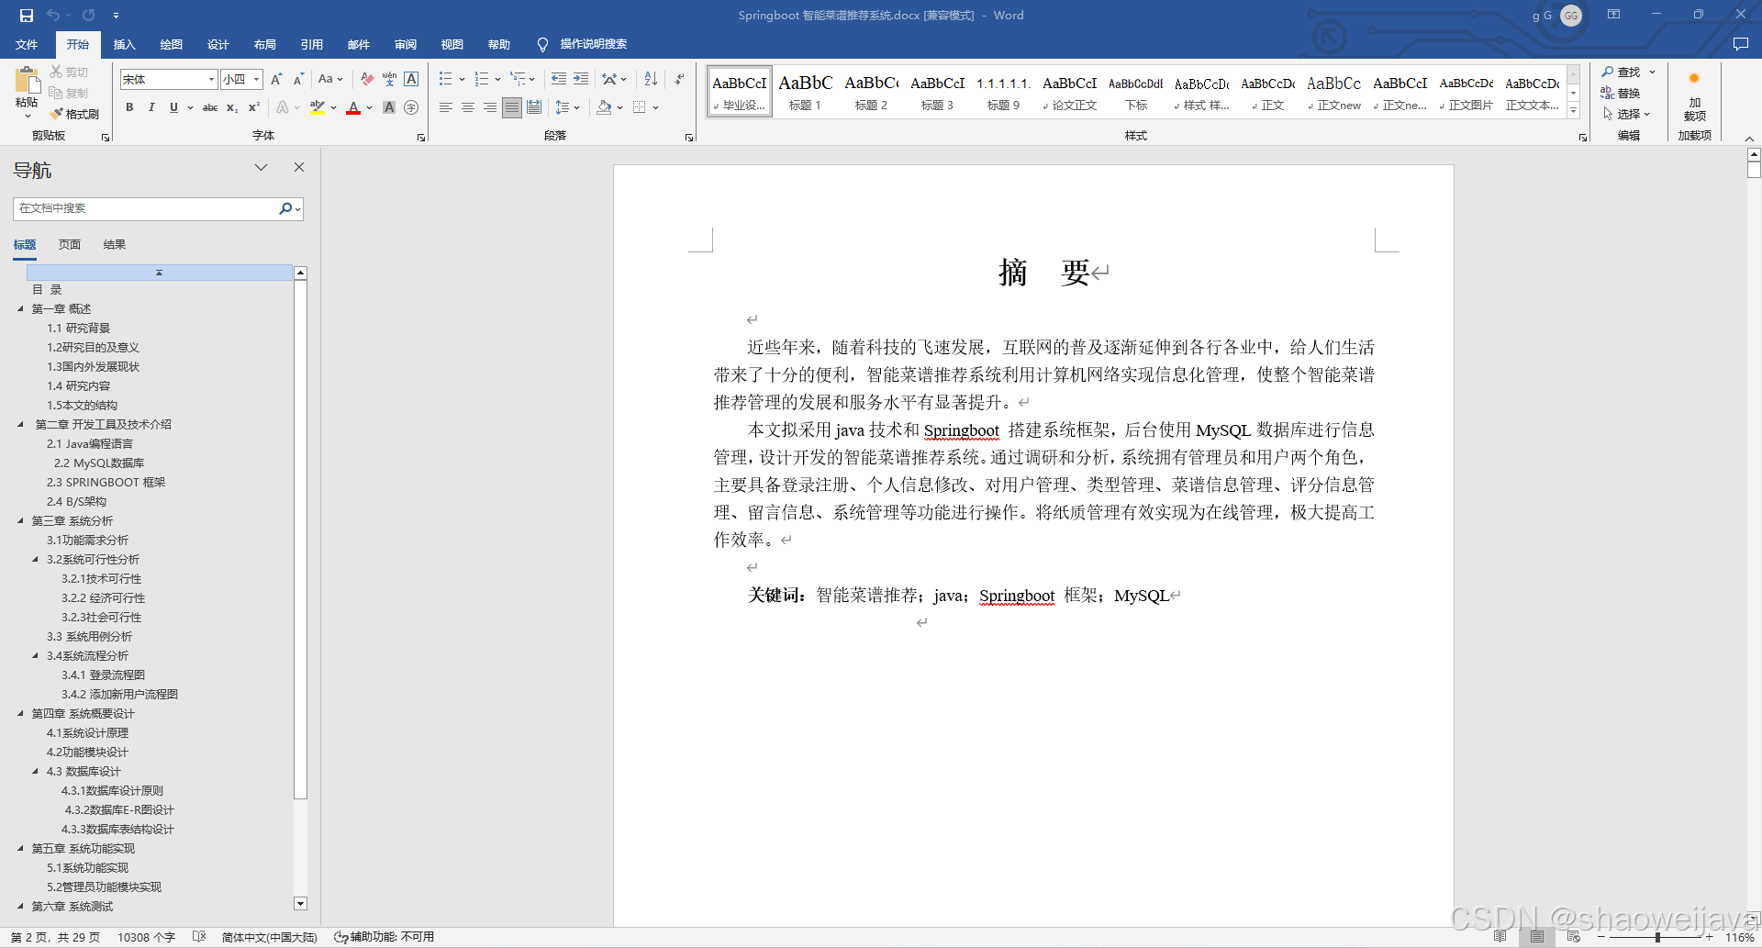
Task: Switch to the 结果 tab in navigation pane
Action: 115,245
